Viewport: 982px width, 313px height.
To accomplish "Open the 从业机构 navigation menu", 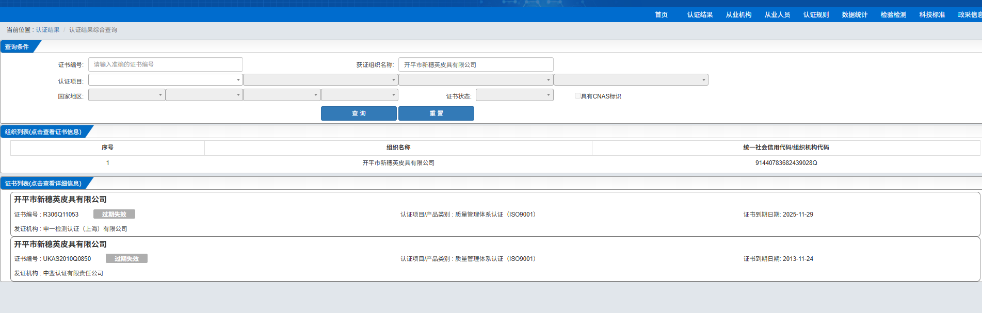I will (738, 15).
